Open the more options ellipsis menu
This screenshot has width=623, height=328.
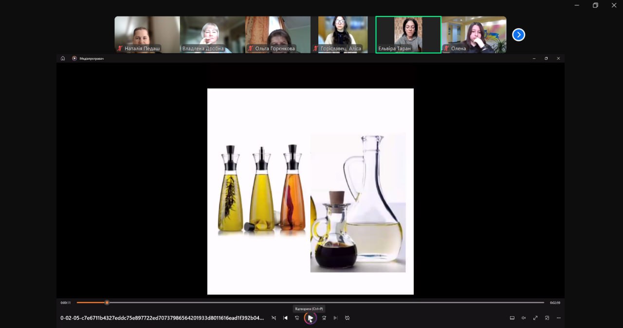559,318
